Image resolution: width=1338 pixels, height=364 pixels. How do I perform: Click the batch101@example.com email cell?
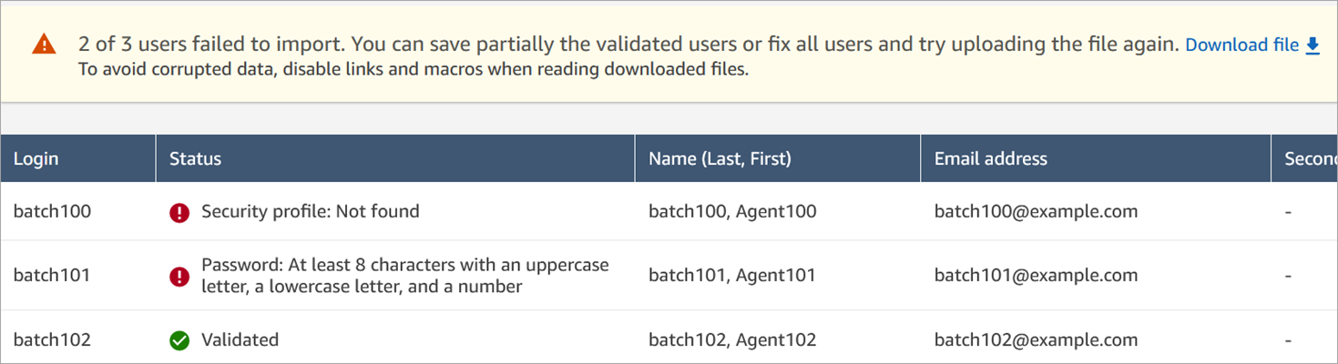pyautogui.click(x=1036, y=276)
